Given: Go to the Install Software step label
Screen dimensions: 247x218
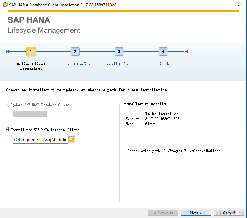Looking at the screenshot, I should [x=119, y=64].
